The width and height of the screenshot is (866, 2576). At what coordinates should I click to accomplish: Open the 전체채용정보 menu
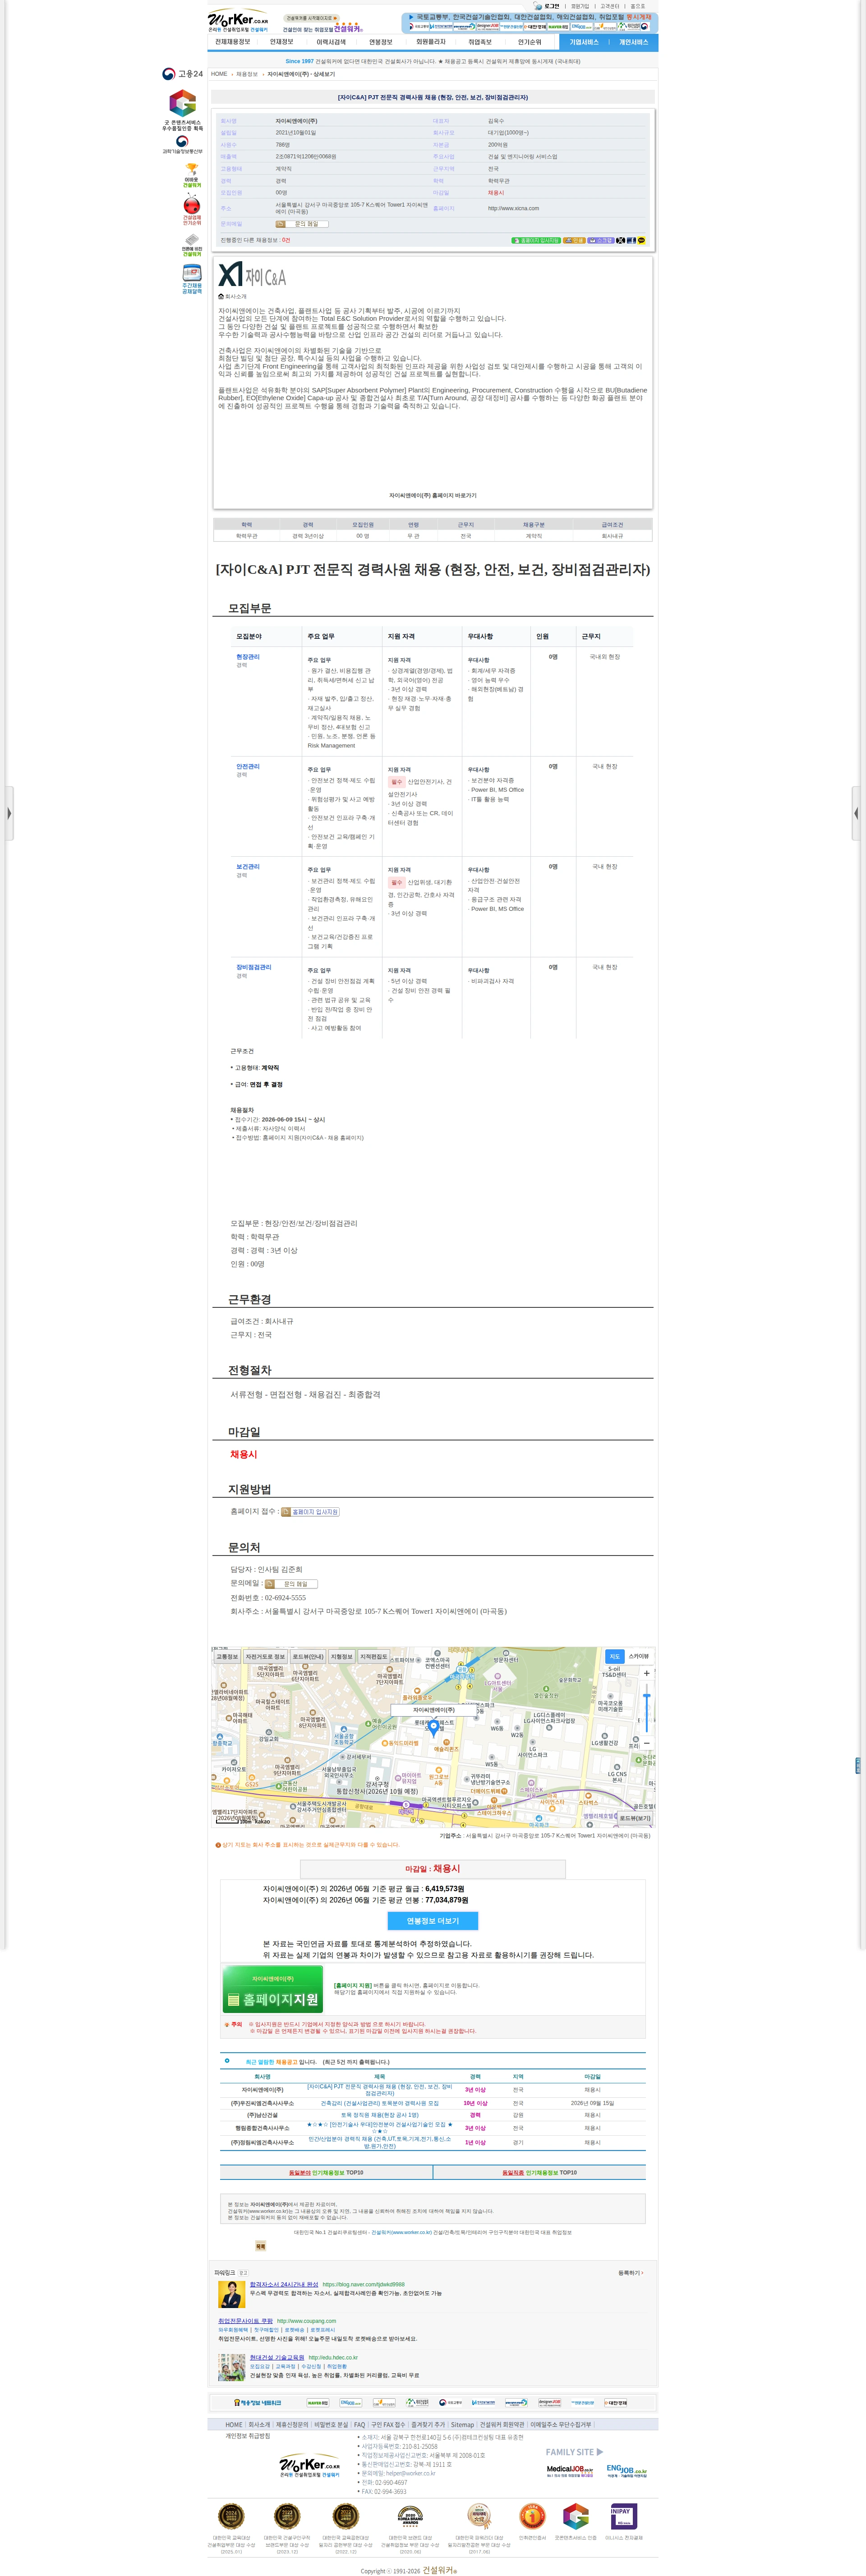point(233,42)
